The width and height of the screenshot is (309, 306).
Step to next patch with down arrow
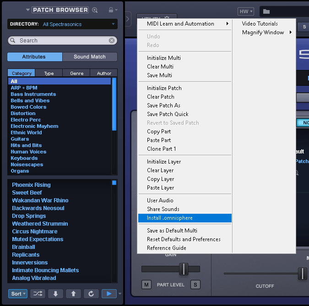[55, 294]
